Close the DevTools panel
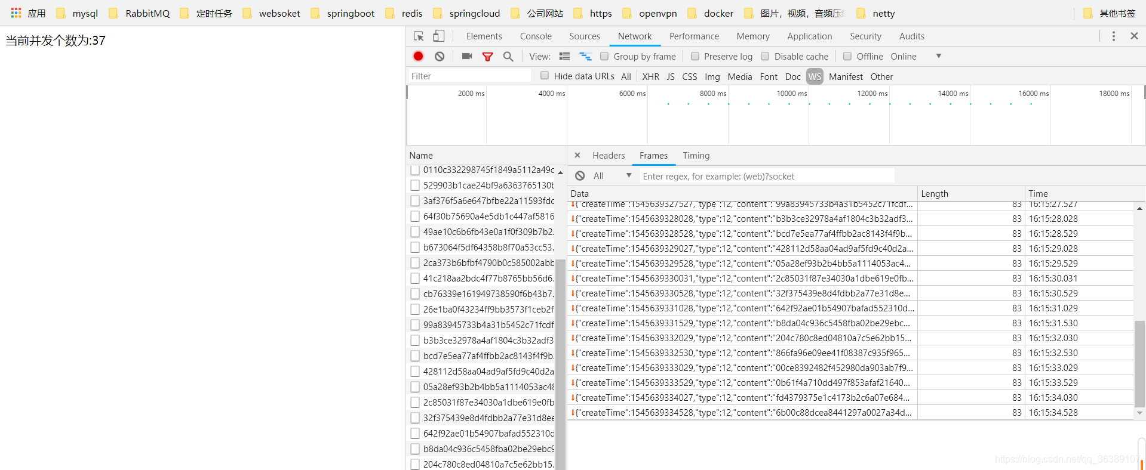Screen dimensions: 1146x470 1134,36
